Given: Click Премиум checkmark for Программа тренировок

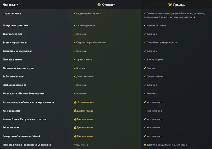Looking at the screenshot, I should coord(145,25).
